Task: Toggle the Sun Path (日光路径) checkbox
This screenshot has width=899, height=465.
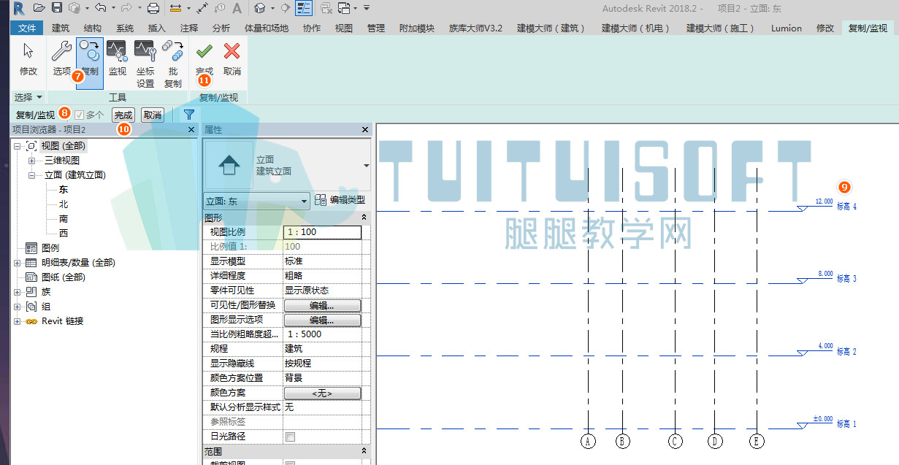Action: 291,437
